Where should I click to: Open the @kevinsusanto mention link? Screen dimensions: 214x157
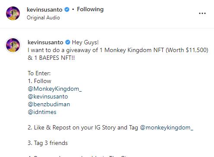click(x=48, y=96)
